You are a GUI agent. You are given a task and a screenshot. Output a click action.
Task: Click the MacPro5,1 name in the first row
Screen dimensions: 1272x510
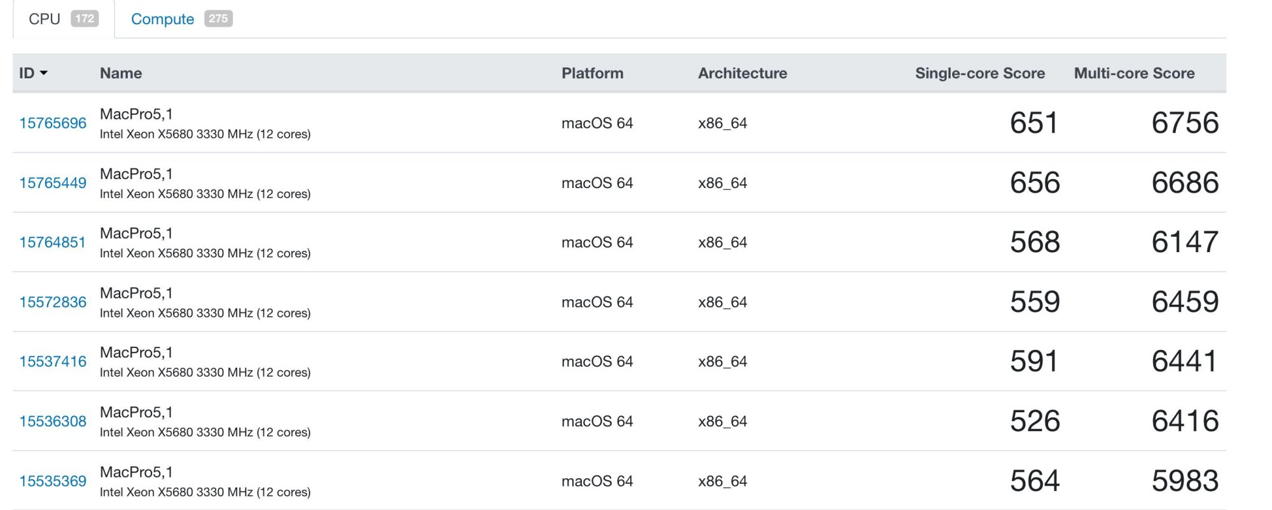(x=136, y=114)
